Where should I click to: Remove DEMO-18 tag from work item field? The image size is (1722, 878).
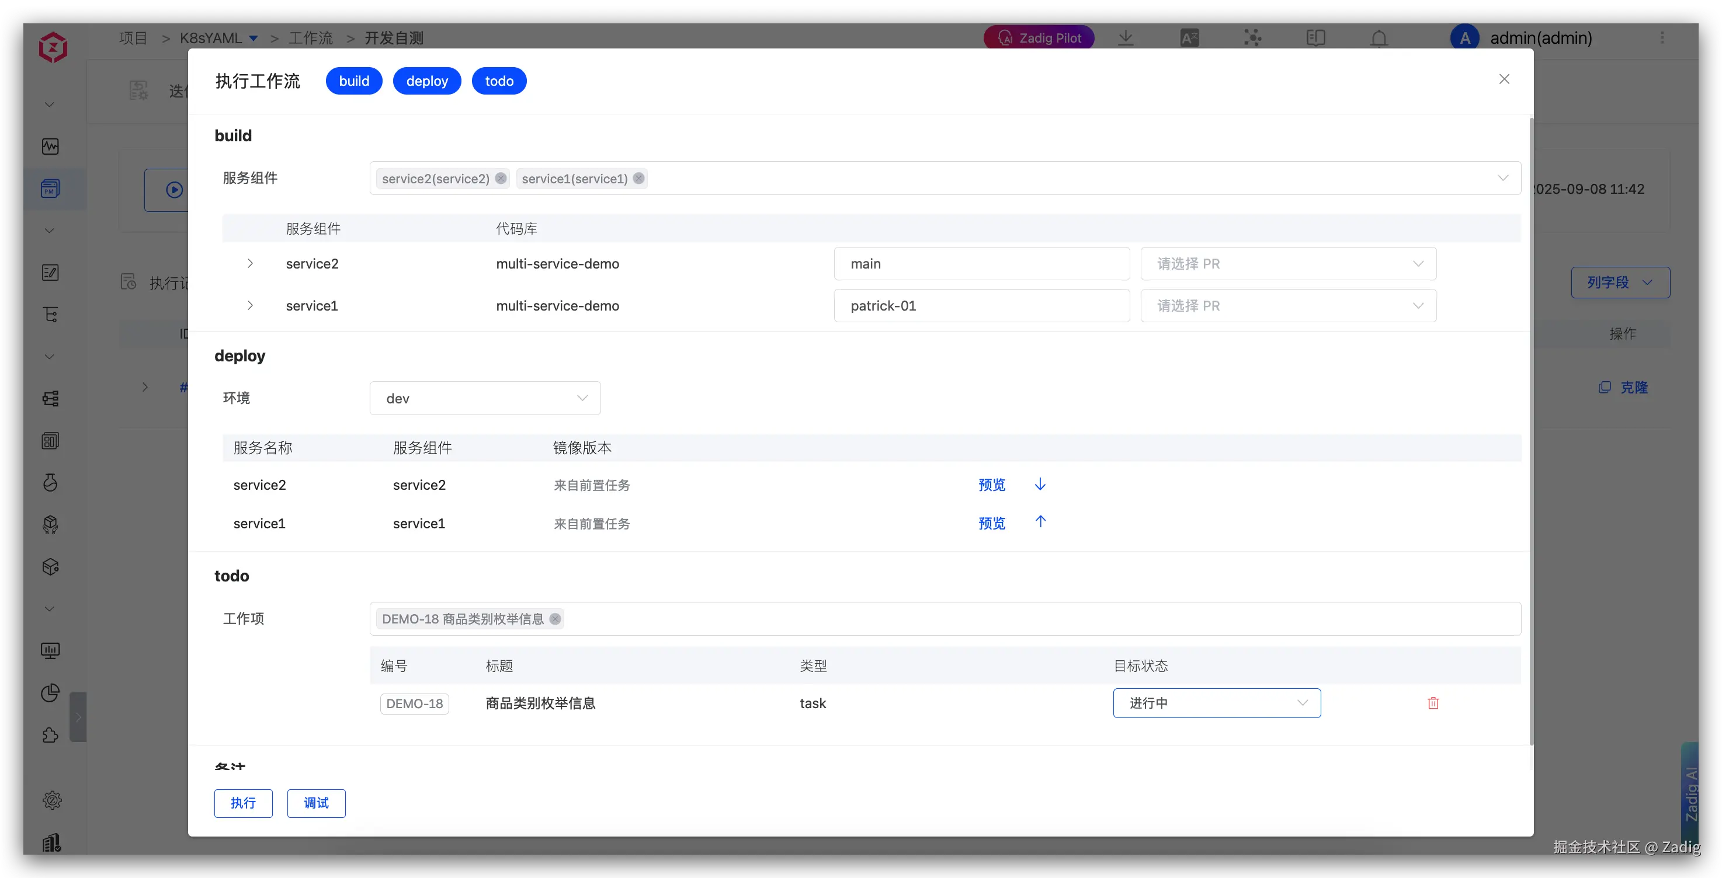click(x=555, y=619)
